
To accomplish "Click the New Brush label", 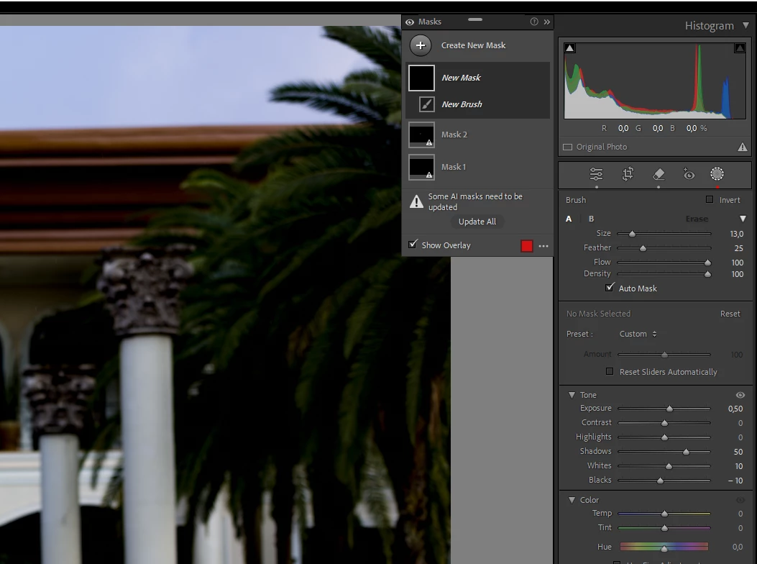I will (462, 104).
